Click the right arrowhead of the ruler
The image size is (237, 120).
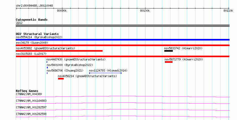[228, 8]
